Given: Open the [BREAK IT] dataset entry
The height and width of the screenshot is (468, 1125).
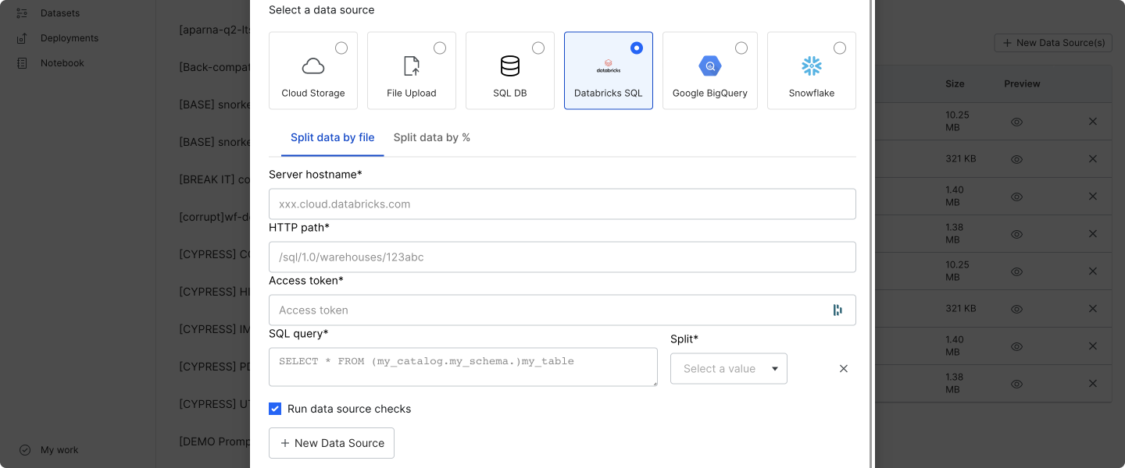Looking at the screenshot, I should tap(215, 179).
